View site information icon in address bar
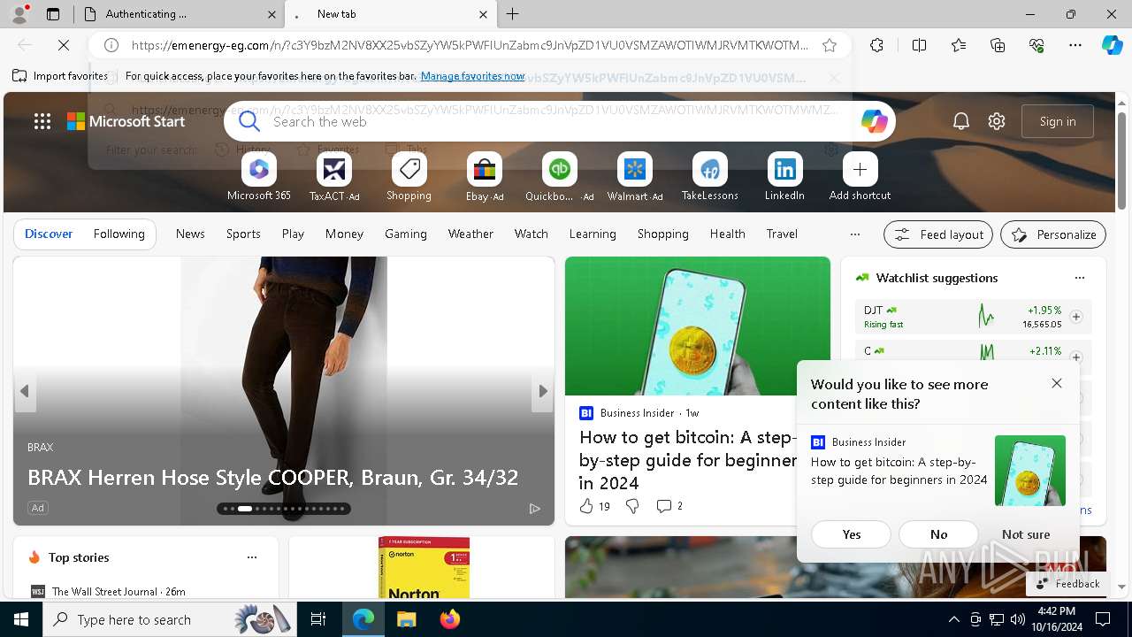This screenshot has height=637, width=1132. click(111, 45)
